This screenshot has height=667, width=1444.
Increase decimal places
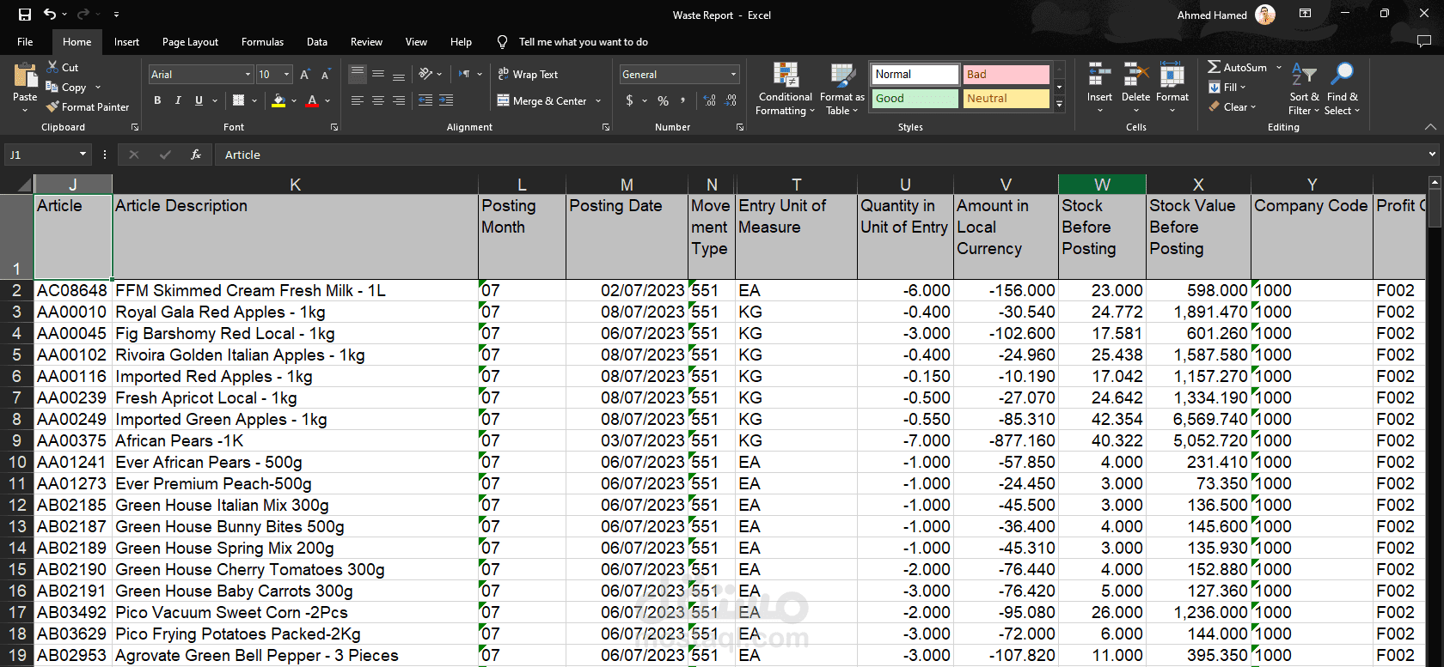point(709,100)
